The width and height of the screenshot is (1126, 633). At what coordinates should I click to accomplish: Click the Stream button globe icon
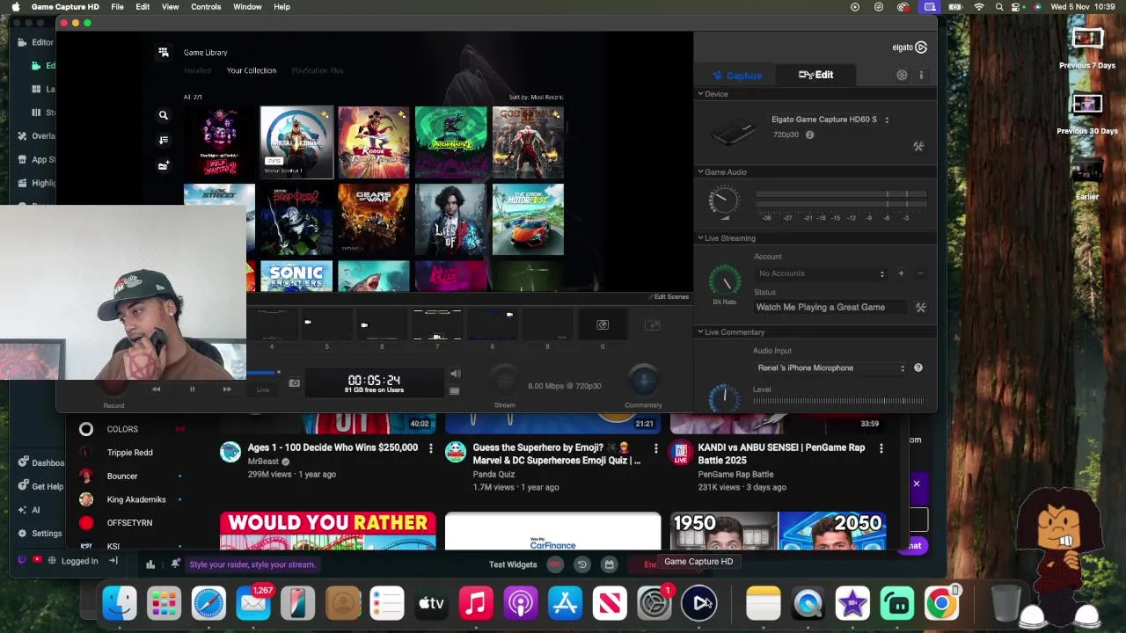[x=504, y=380]
